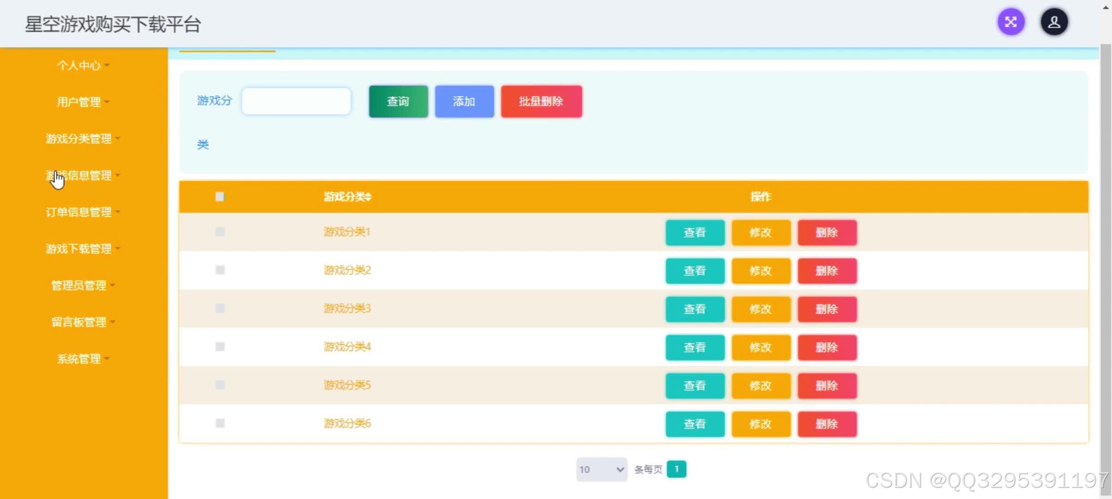The height and width of the screenshot is (499, 1112).
Task: Remove the 游戏分类4 entry
Action: 827,347
